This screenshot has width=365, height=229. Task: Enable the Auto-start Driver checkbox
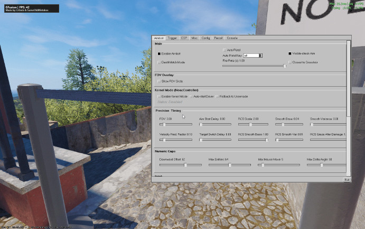pyautogui.click(x=191, y=96)
